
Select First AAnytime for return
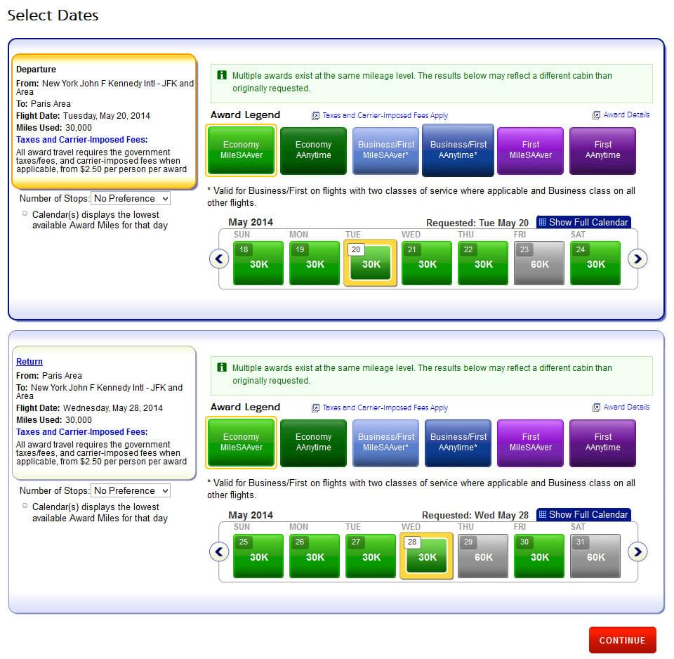click(x=602, y=442)
